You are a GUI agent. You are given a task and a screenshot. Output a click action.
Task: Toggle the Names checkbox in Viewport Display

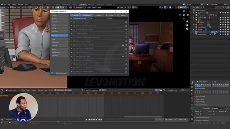click(201, 111)
